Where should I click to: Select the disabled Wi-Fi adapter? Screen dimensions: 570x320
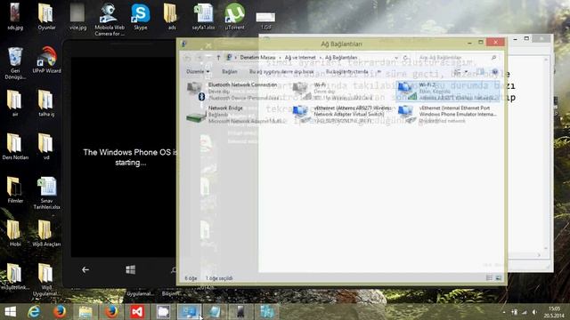tap(332, 91)
